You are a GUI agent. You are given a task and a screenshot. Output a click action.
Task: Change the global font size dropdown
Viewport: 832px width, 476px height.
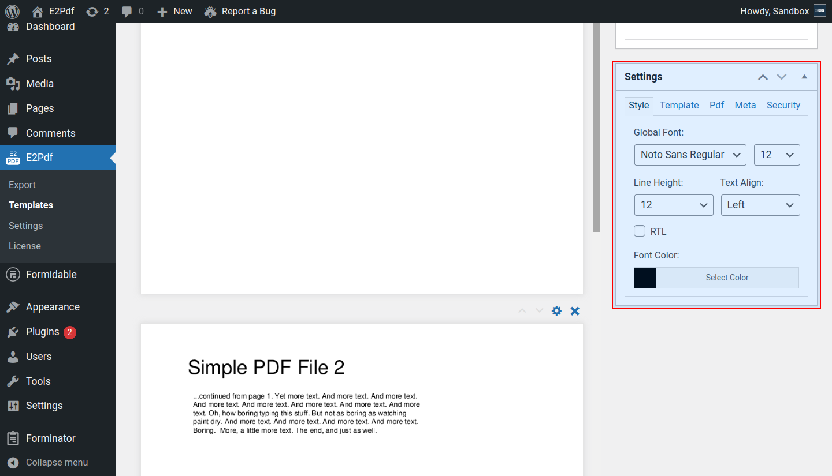pos(777,155)
